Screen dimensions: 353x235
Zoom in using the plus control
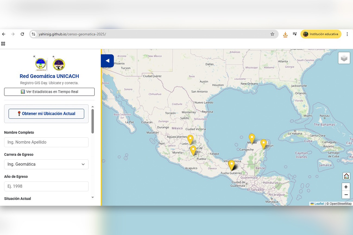[346, 187]
